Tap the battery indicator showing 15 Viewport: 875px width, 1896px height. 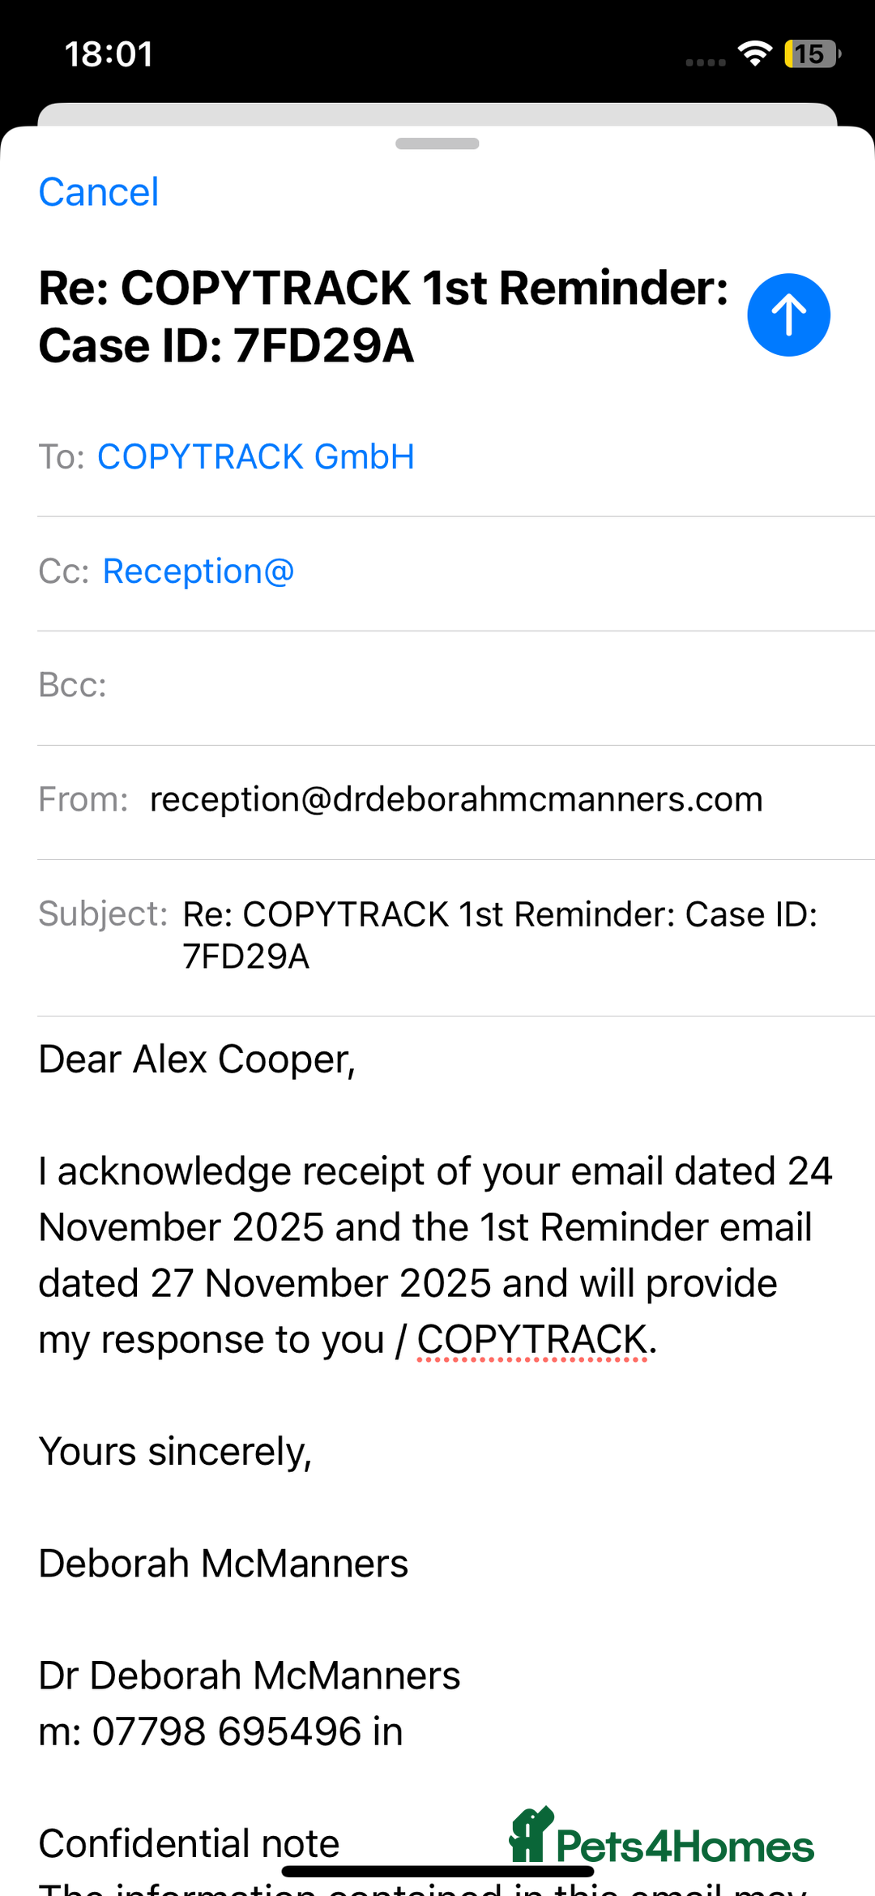tap(811, 54)
